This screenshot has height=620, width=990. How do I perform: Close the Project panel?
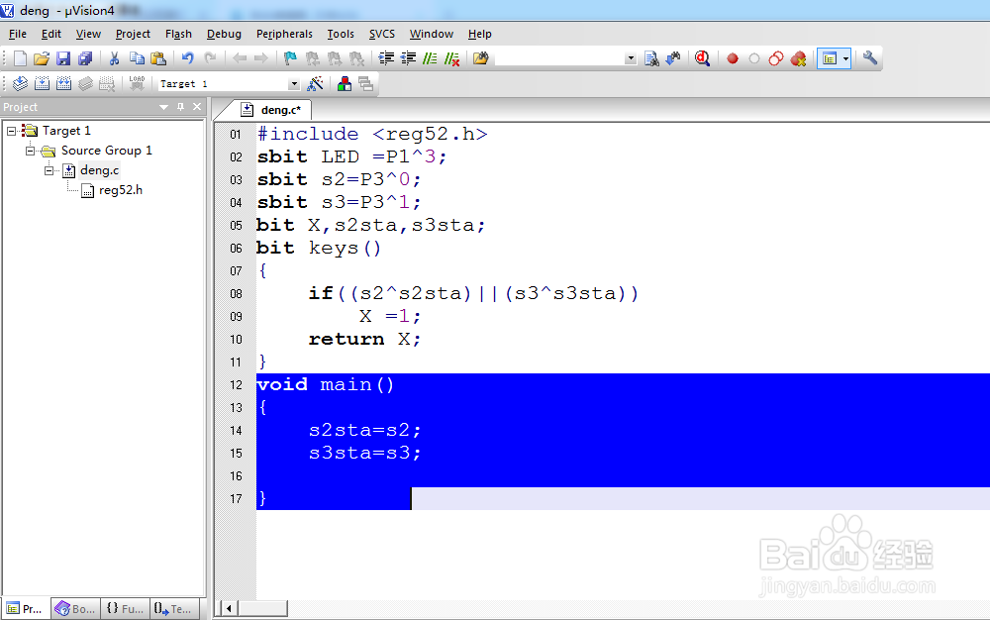pos(197,107)
